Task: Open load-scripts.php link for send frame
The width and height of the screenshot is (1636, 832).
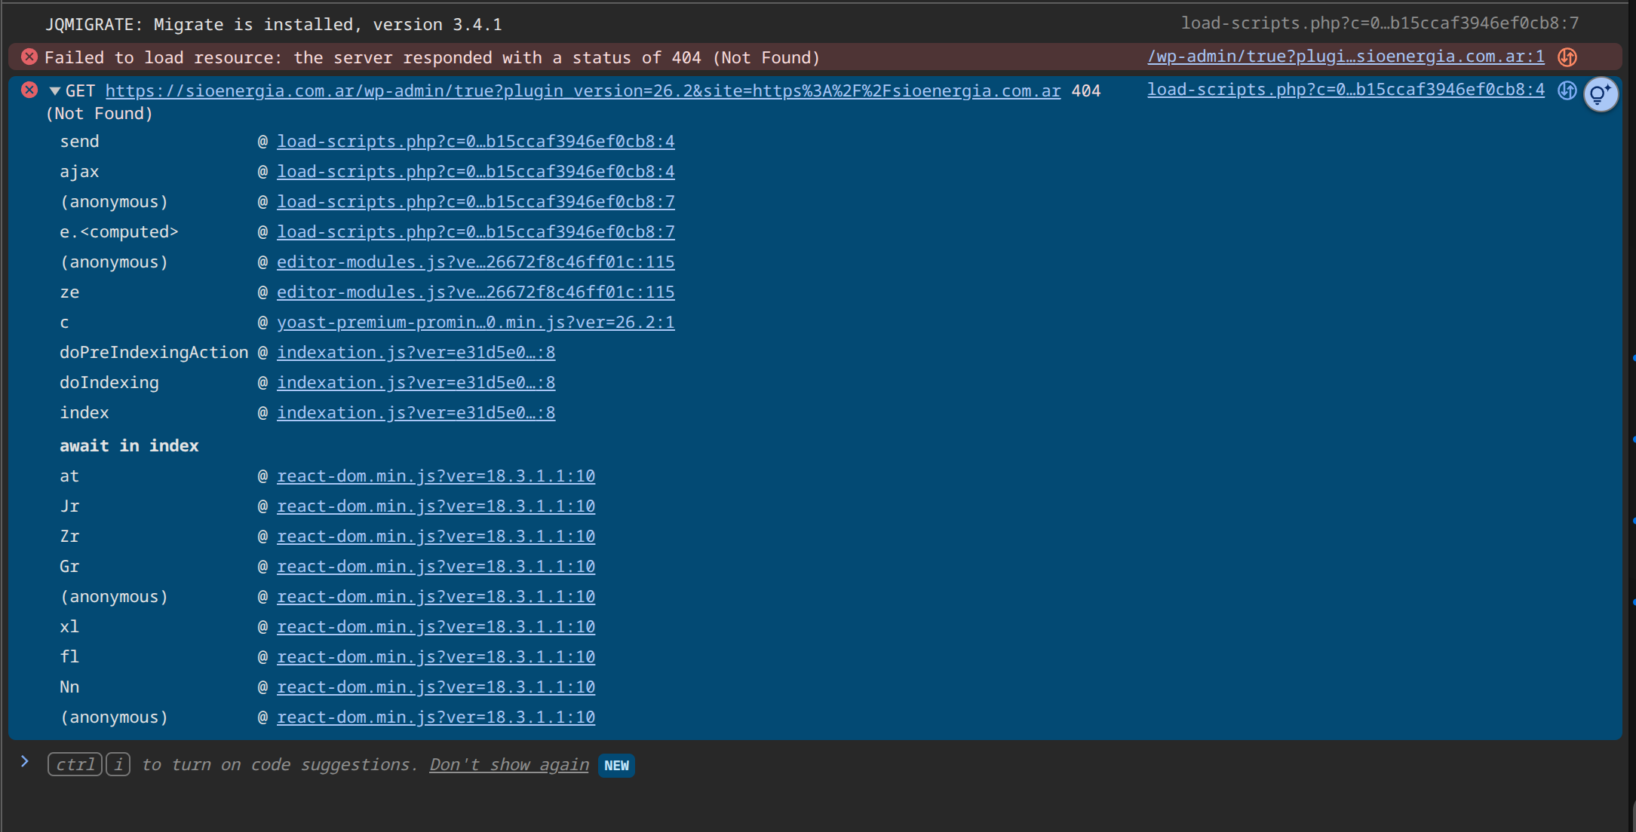Action: 475,142
